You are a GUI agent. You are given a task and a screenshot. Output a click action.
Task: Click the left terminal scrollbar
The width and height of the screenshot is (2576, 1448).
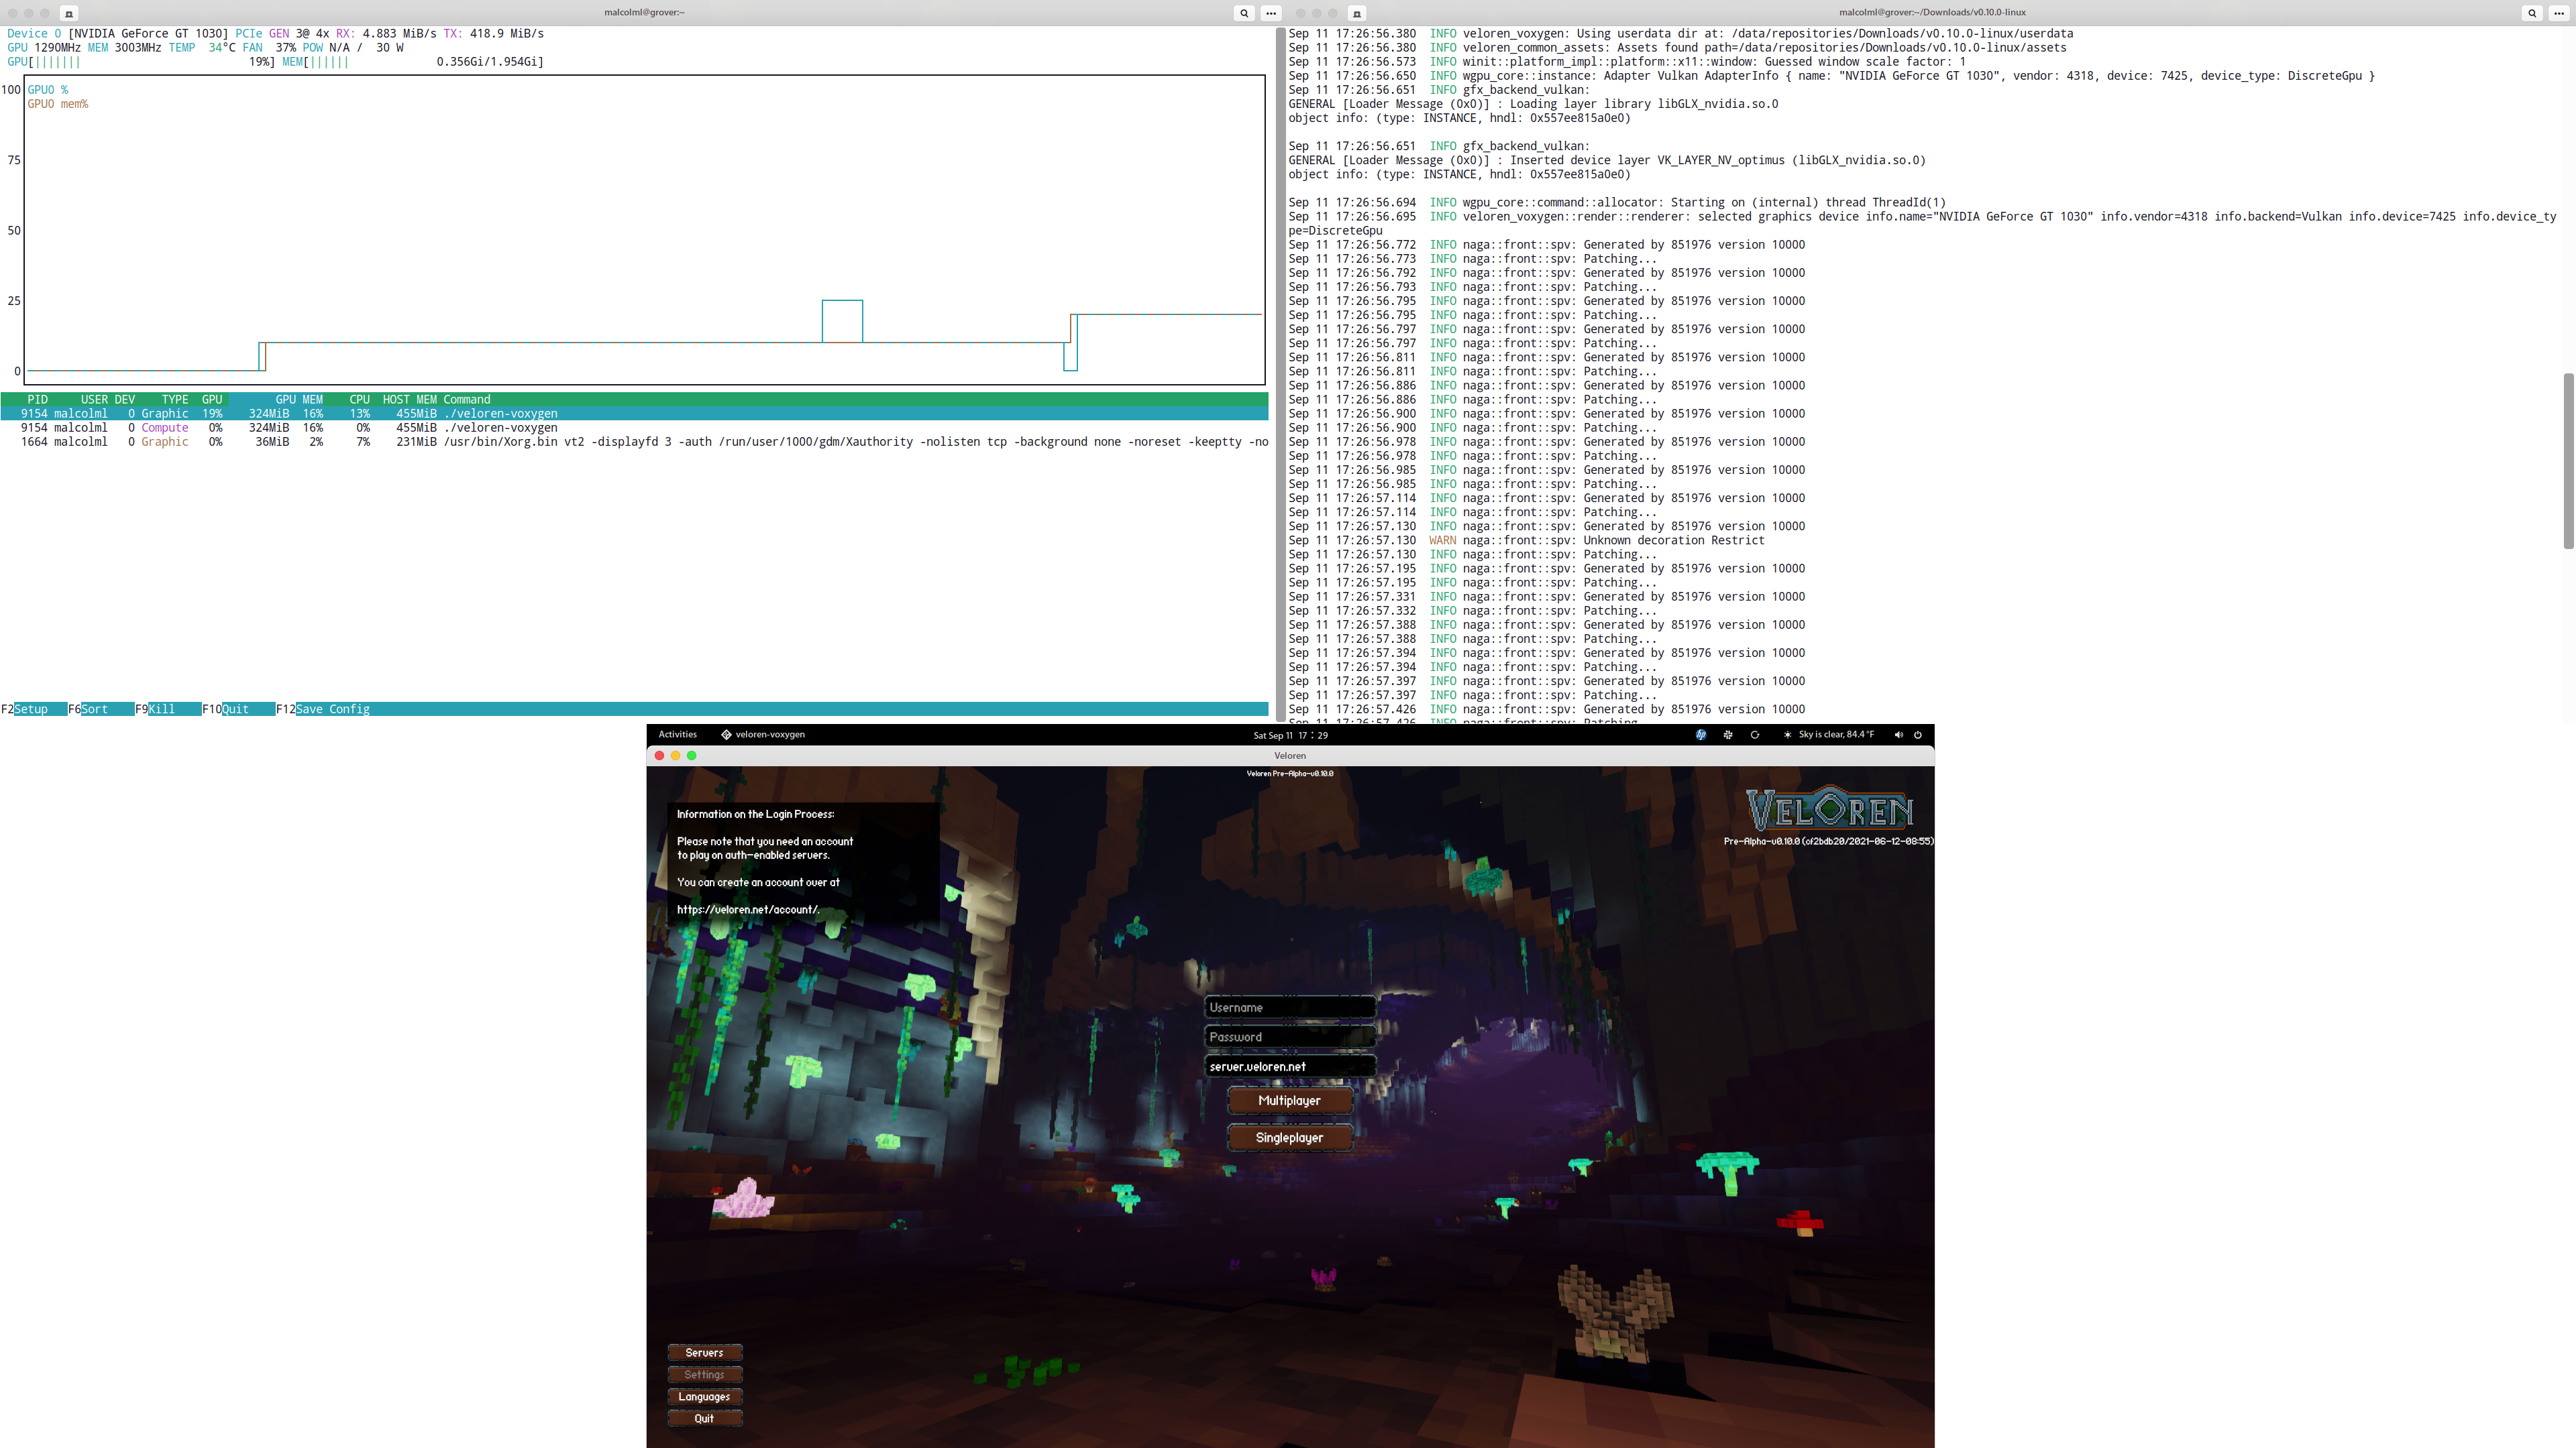(1279, 374)
